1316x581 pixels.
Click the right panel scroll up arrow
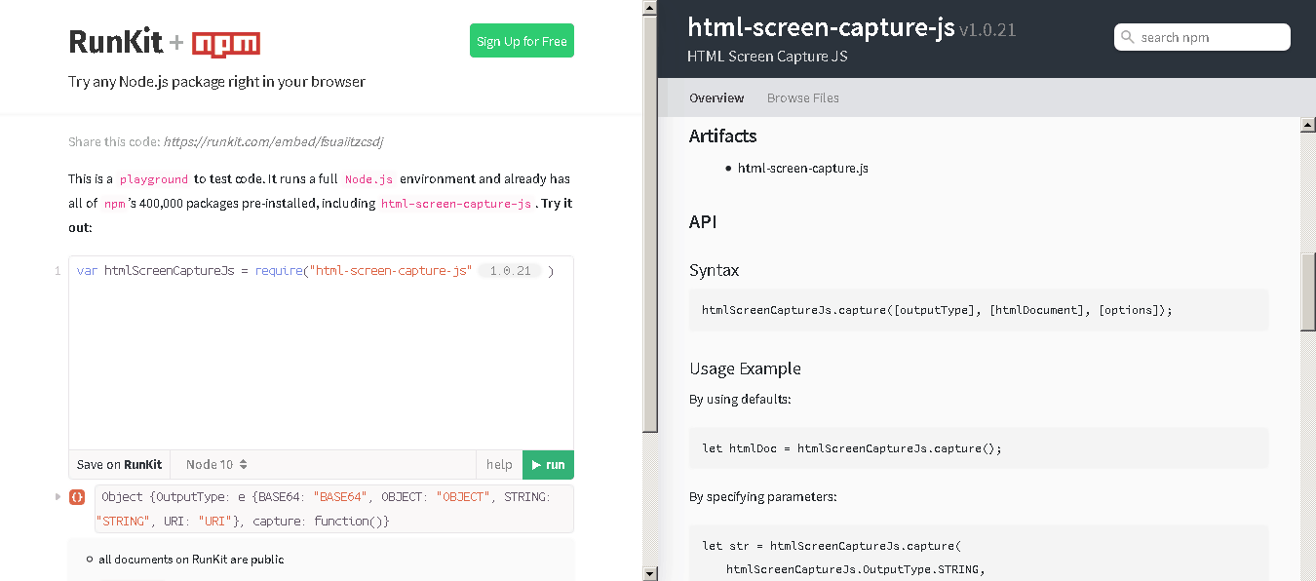1308,125
